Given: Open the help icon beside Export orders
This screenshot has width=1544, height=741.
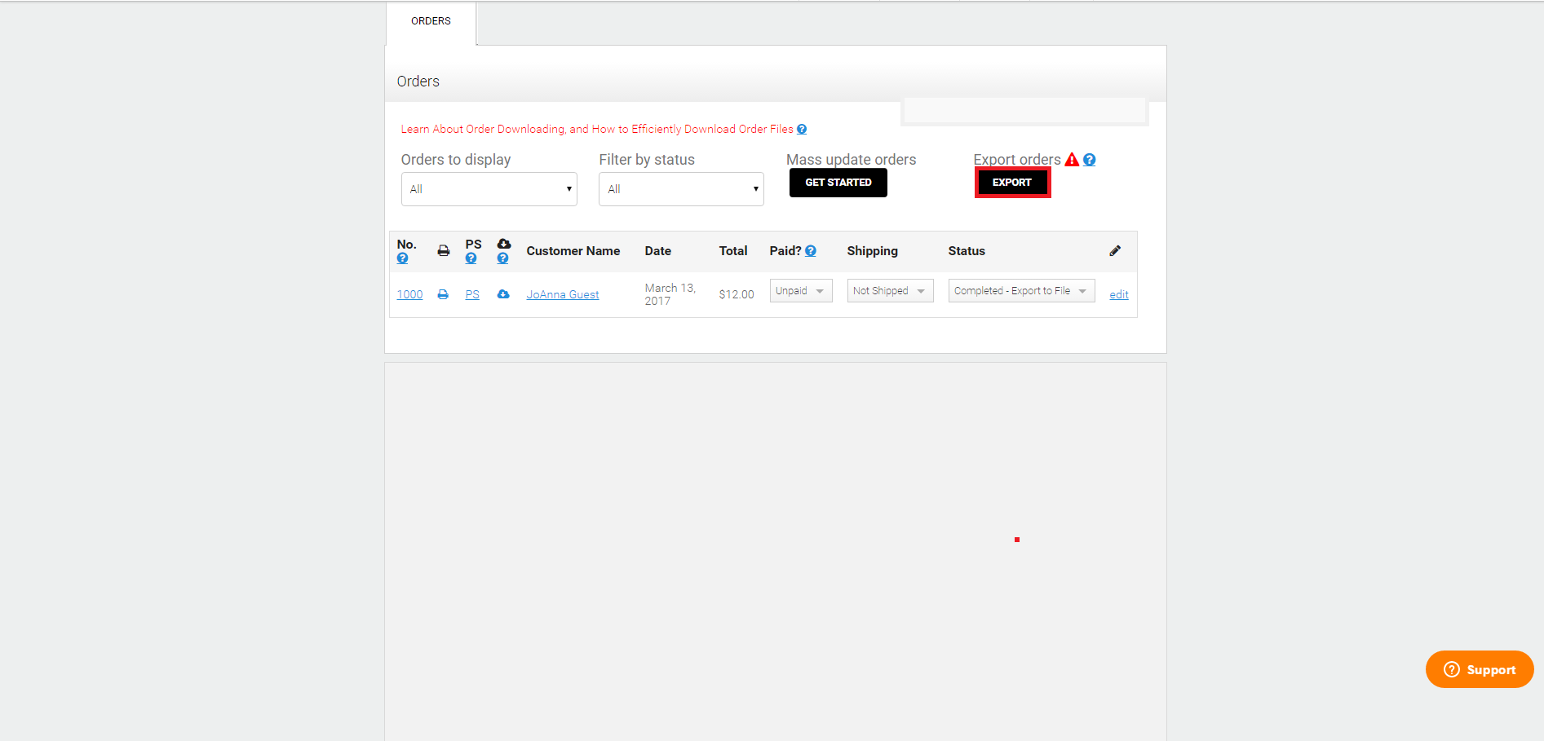Looking at the screenshot, I should (x=1090, y=160).
